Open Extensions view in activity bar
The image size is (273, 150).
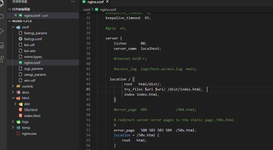pyautogui.click(x=2, y=59)
